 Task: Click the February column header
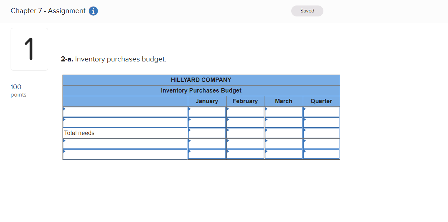point(245,101)
